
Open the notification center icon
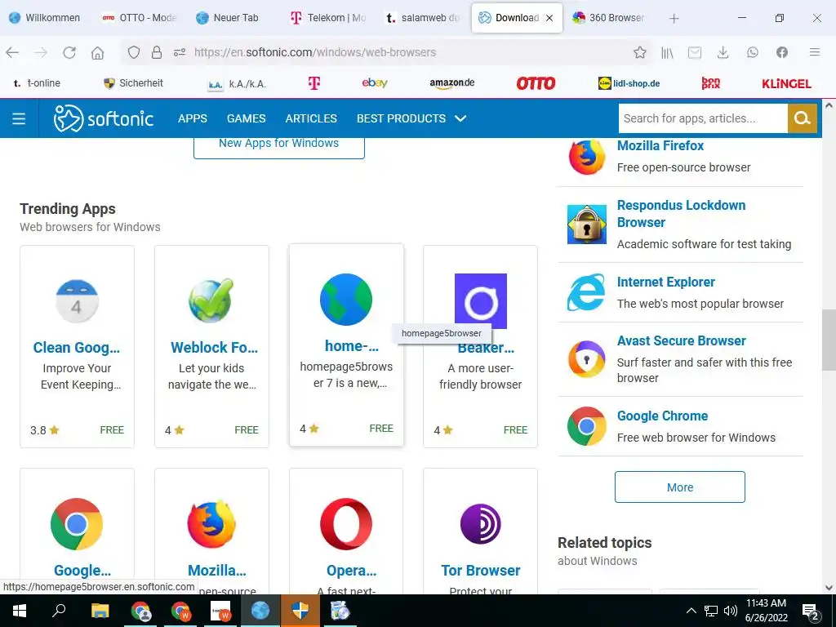(811, 611)
